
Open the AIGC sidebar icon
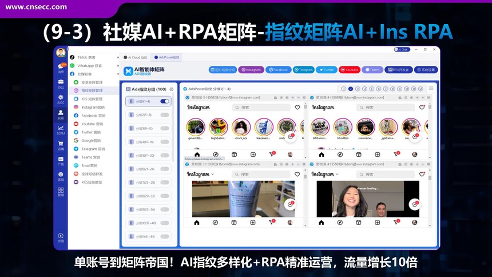click(x=61, y=99)
